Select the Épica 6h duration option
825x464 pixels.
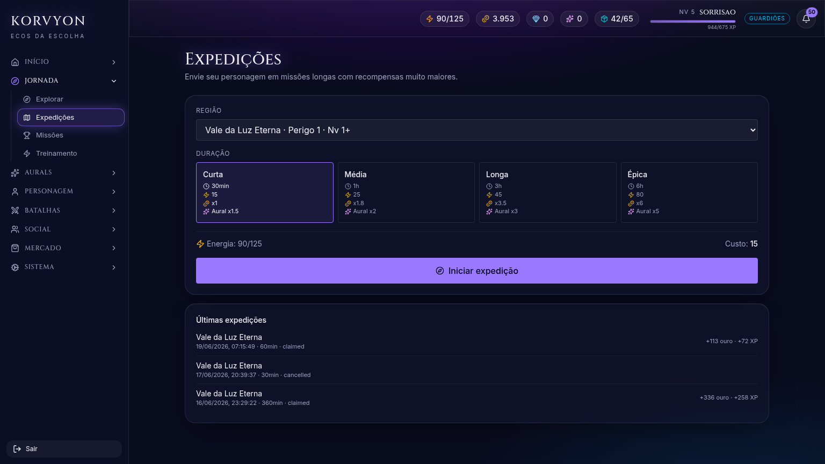(x=689, y=192)
